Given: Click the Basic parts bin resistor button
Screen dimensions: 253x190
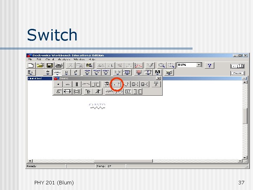Looking at the screenshot, I should (x=57, y=72).
